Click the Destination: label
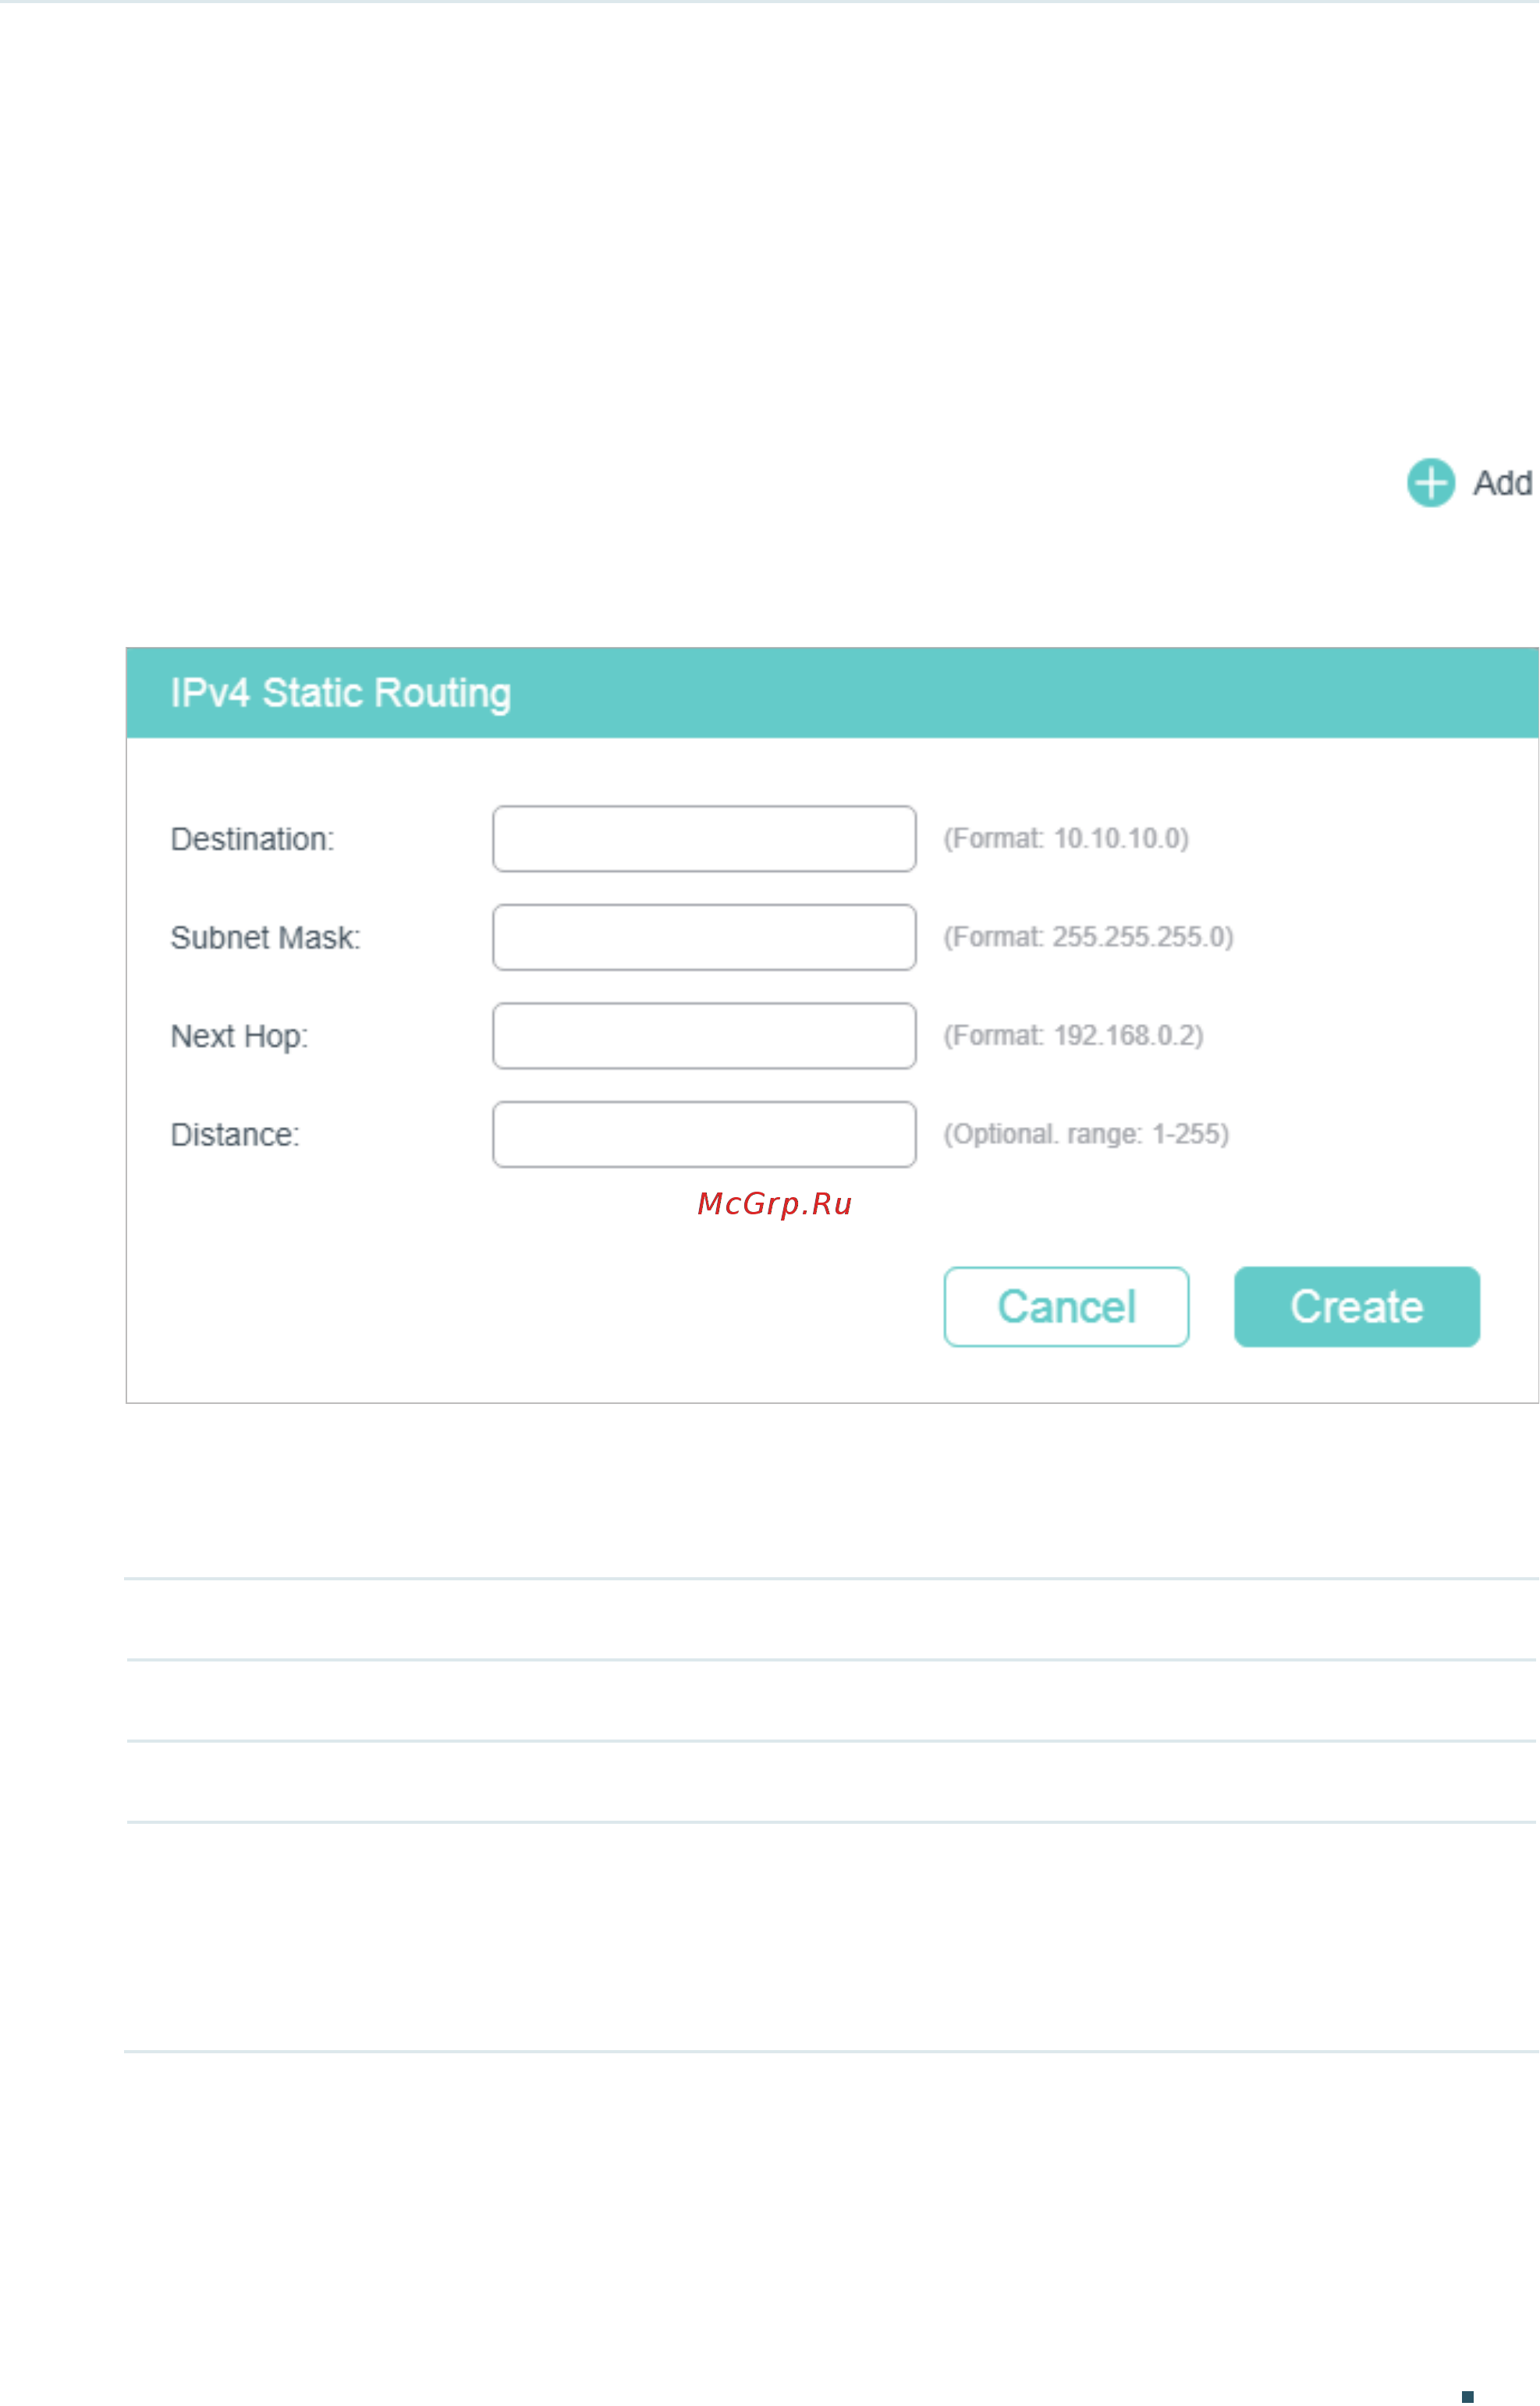The width and height of the screenshot is (1540, 2406). coord(252,838)
